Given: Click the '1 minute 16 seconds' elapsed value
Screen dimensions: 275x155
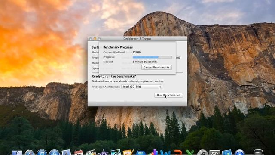Looking at the screenshot, I should (145, 62).
